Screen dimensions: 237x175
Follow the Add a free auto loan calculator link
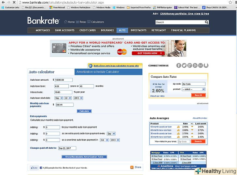coord(116,66)
